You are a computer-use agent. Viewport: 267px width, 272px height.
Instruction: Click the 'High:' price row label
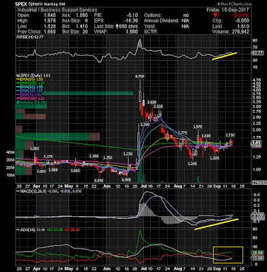coord(23,21)
